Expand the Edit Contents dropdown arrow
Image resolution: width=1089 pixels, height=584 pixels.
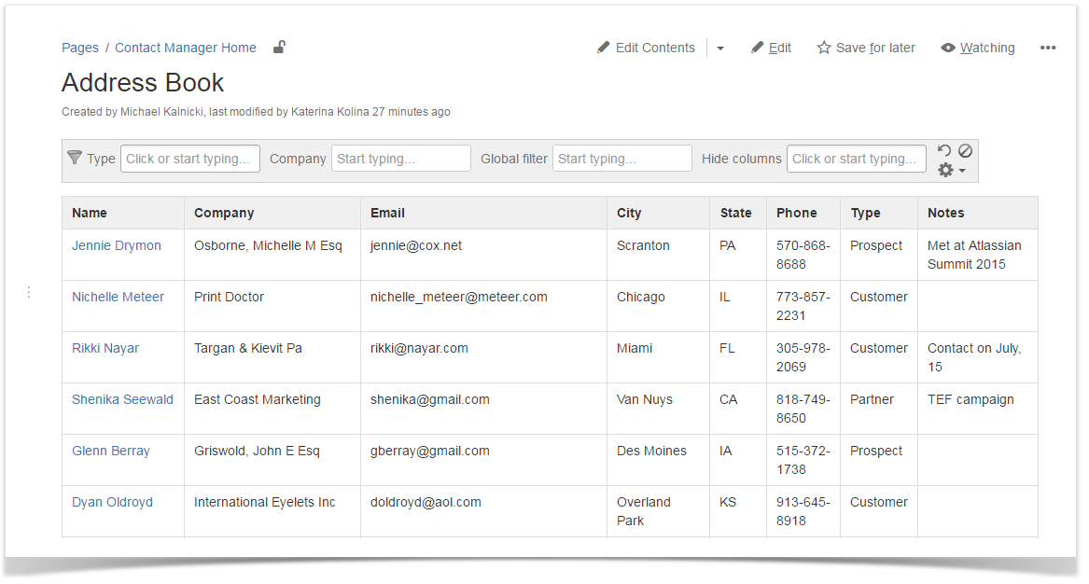click(x=720, y=48)
